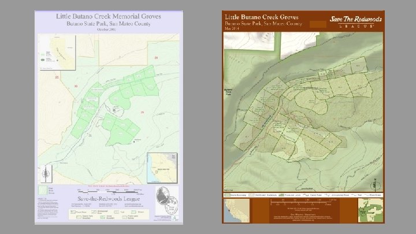
Task: Click the River/Creek legend entry on 2014 map
Action: point(373,195)
